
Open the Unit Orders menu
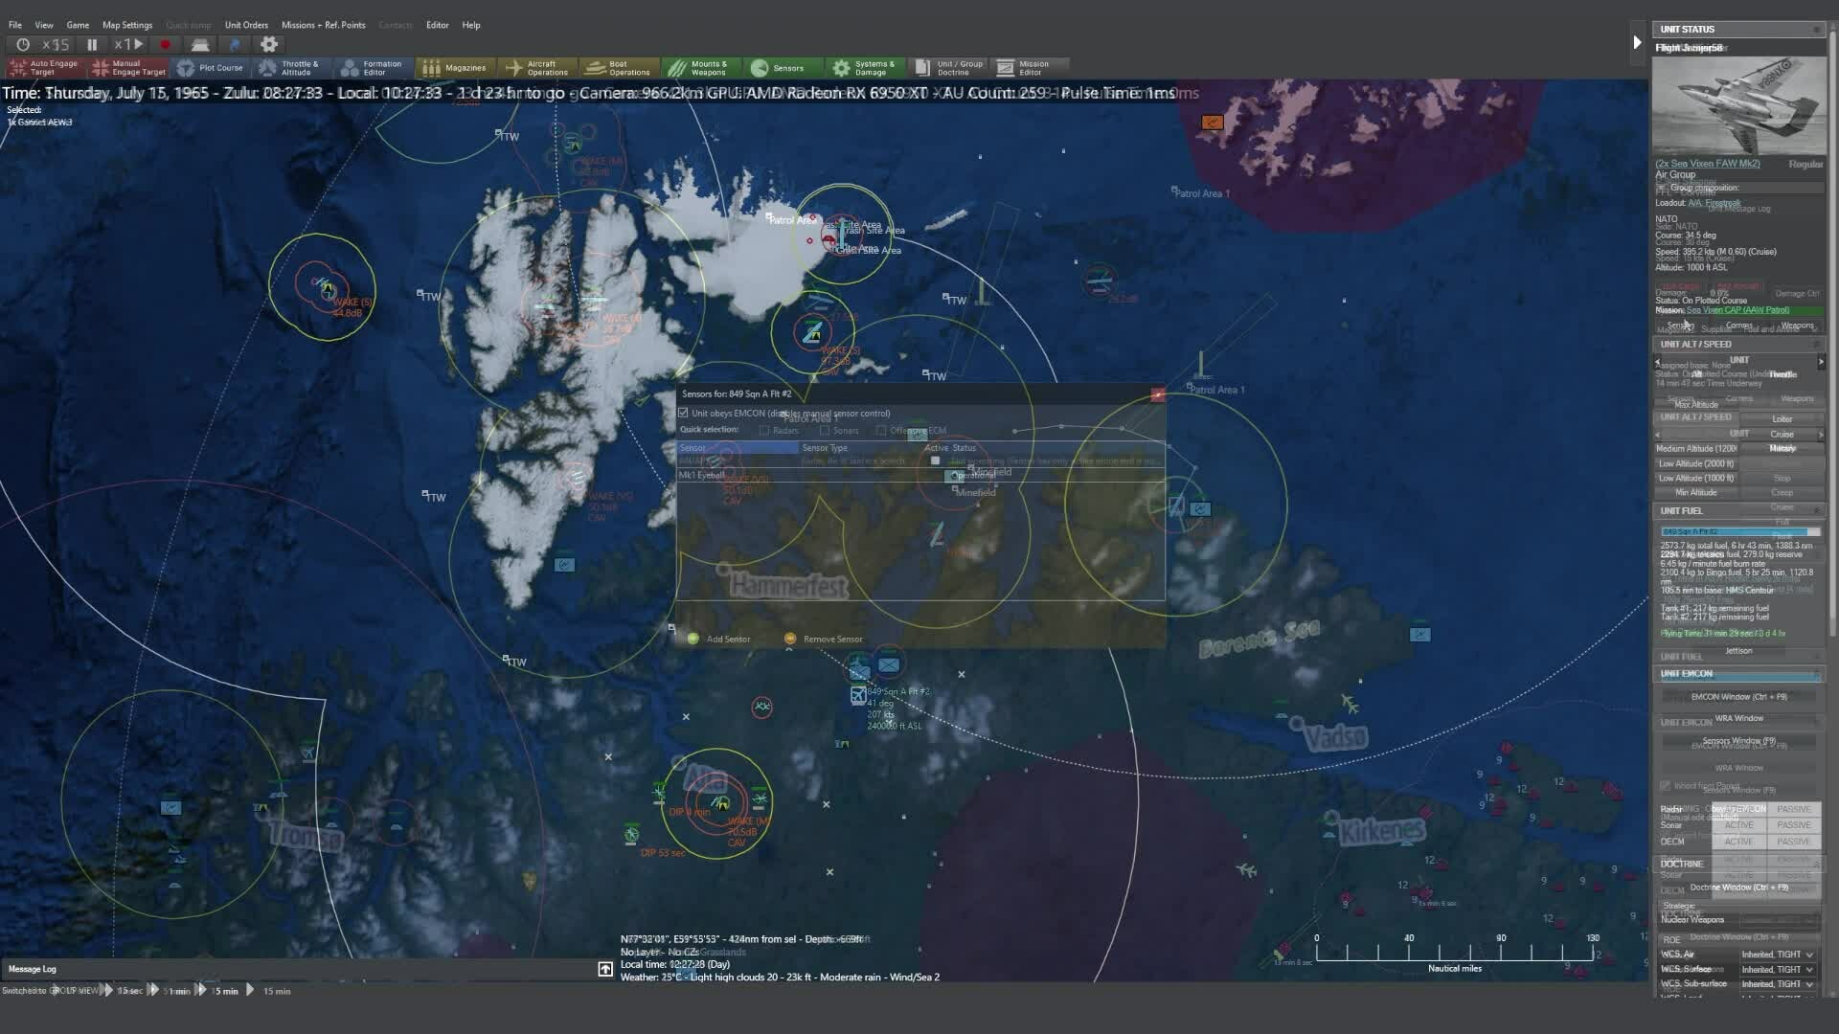click(x=246, y=25)
